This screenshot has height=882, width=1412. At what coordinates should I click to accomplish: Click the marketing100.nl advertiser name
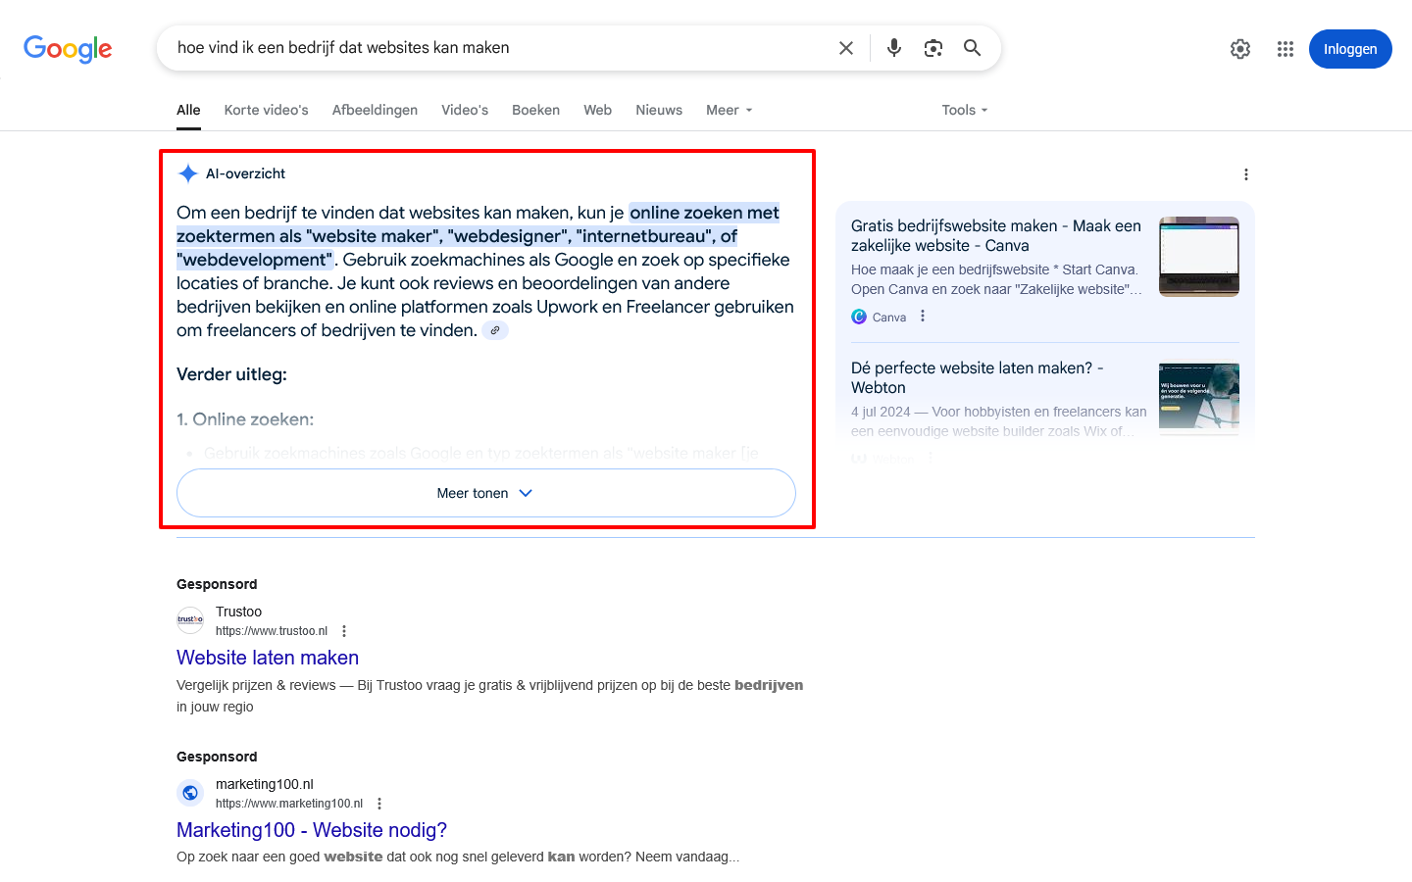pyautogui.click(x=265, y=784)
